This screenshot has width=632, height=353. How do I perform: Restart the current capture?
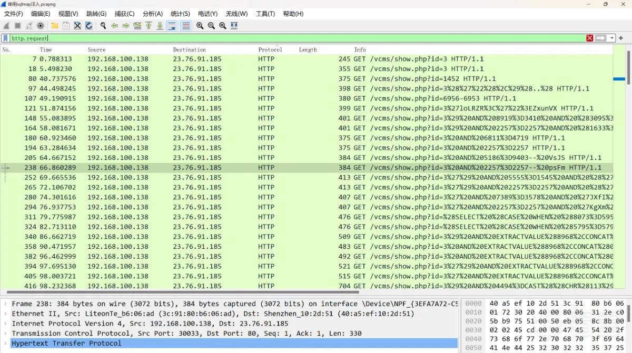(x=29, y=25)
